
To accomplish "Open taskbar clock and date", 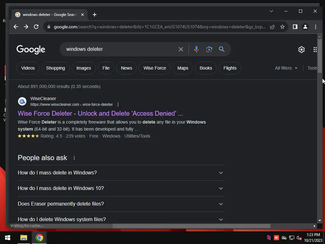I will (313, 238).
